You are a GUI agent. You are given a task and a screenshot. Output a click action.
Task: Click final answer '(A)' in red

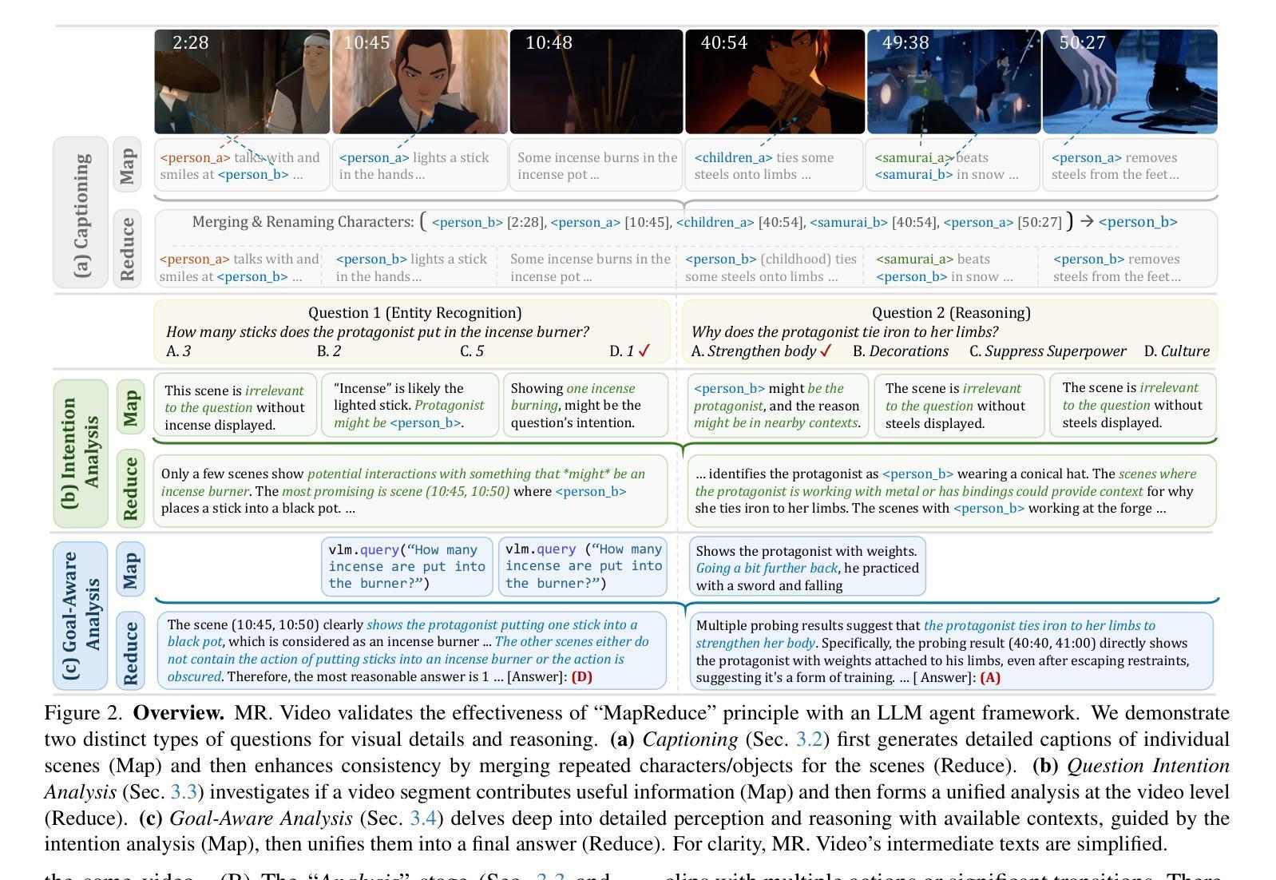[x=990, y=677]
